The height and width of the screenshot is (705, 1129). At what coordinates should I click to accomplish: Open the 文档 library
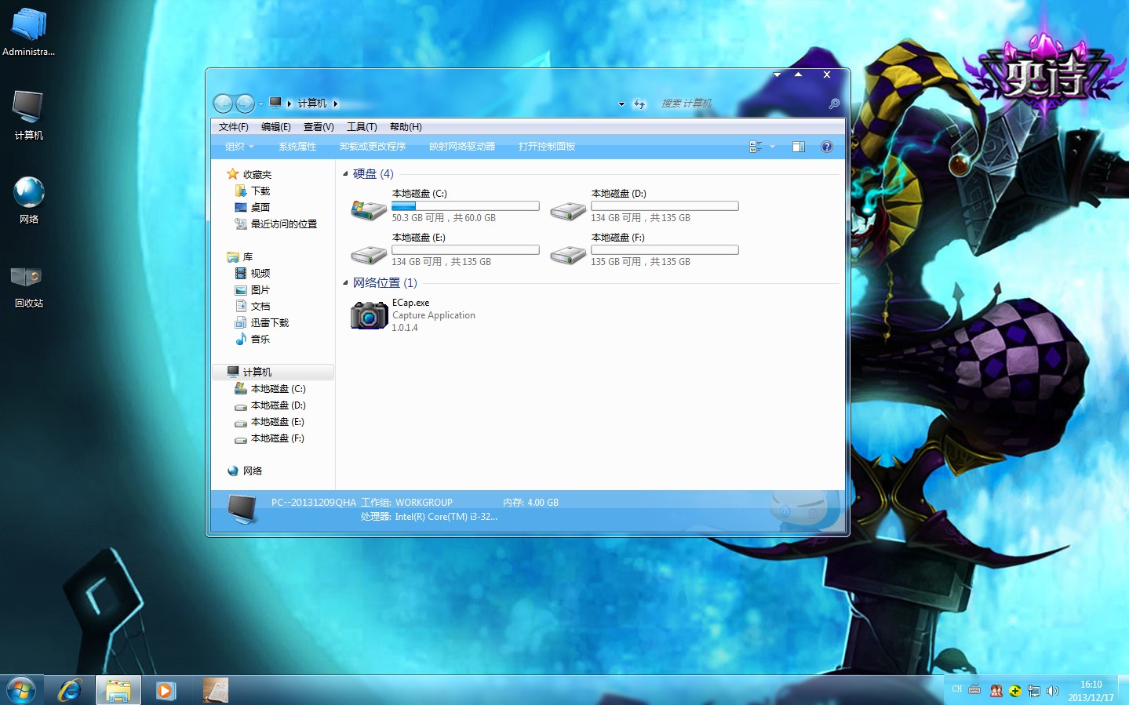[252, 307]
